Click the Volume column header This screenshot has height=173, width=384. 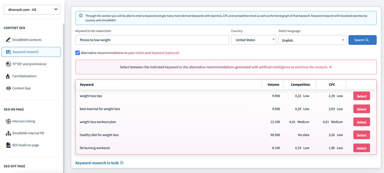273,85
